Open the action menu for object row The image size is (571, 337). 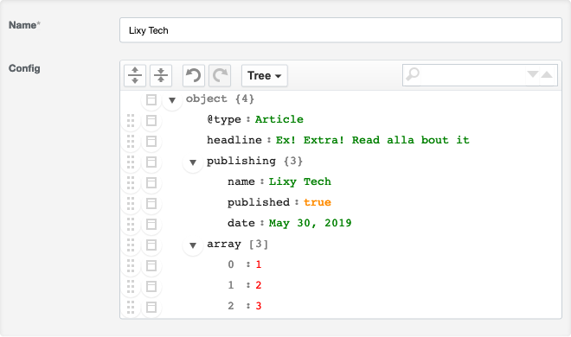click(151, 99)
